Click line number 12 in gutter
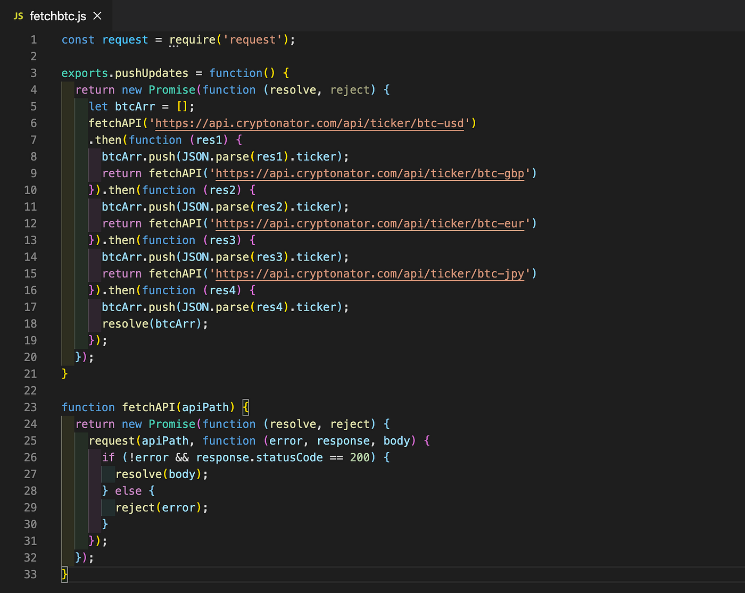745x593 pixels. point(30,224)
